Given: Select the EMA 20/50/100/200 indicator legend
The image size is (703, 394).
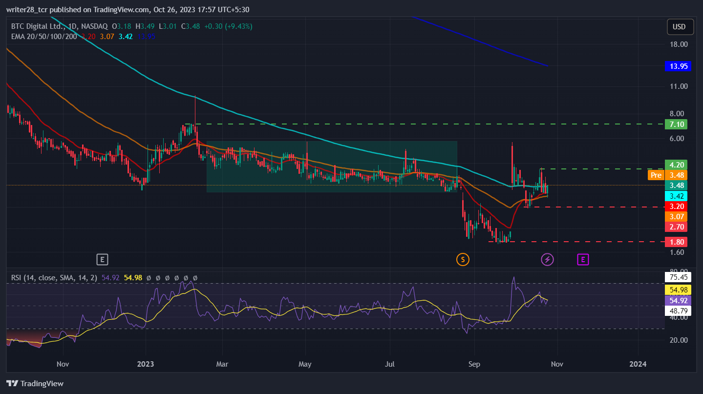Looking at the screenshot, I should click(44, 36).
